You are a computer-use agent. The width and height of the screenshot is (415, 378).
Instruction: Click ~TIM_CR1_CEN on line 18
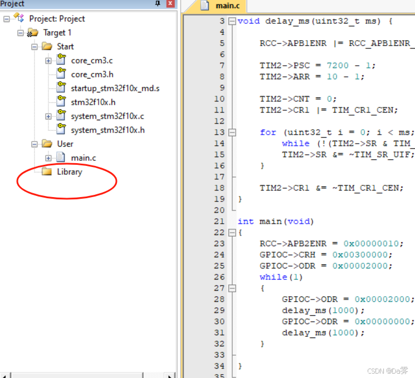coord(365,188)
